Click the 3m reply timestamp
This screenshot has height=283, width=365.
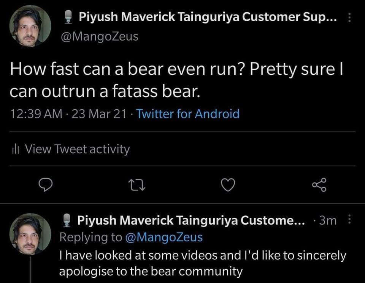pos(328,220)
